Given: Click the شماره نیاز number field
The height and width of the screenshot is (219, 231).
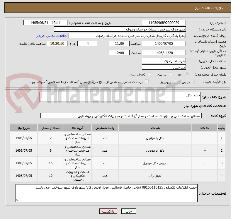Looking at the screenshot, I should [164, 23].
